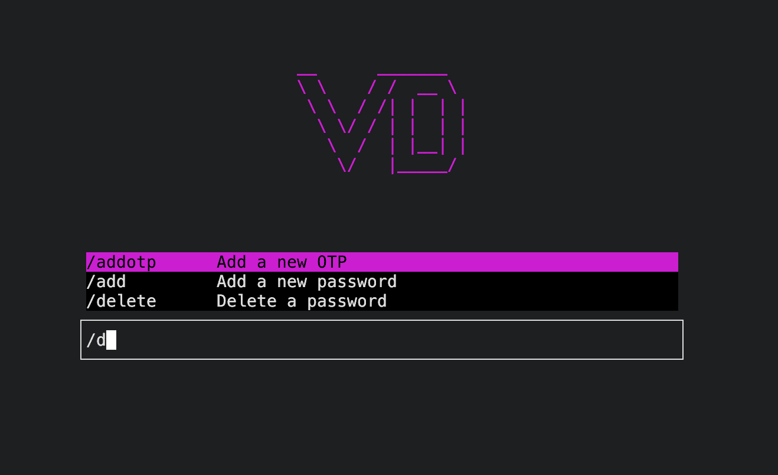The height and width of the screenshot is (475, 778).
Task: Click the word "OTP" in highlighted row
Action: pos(332,262)
